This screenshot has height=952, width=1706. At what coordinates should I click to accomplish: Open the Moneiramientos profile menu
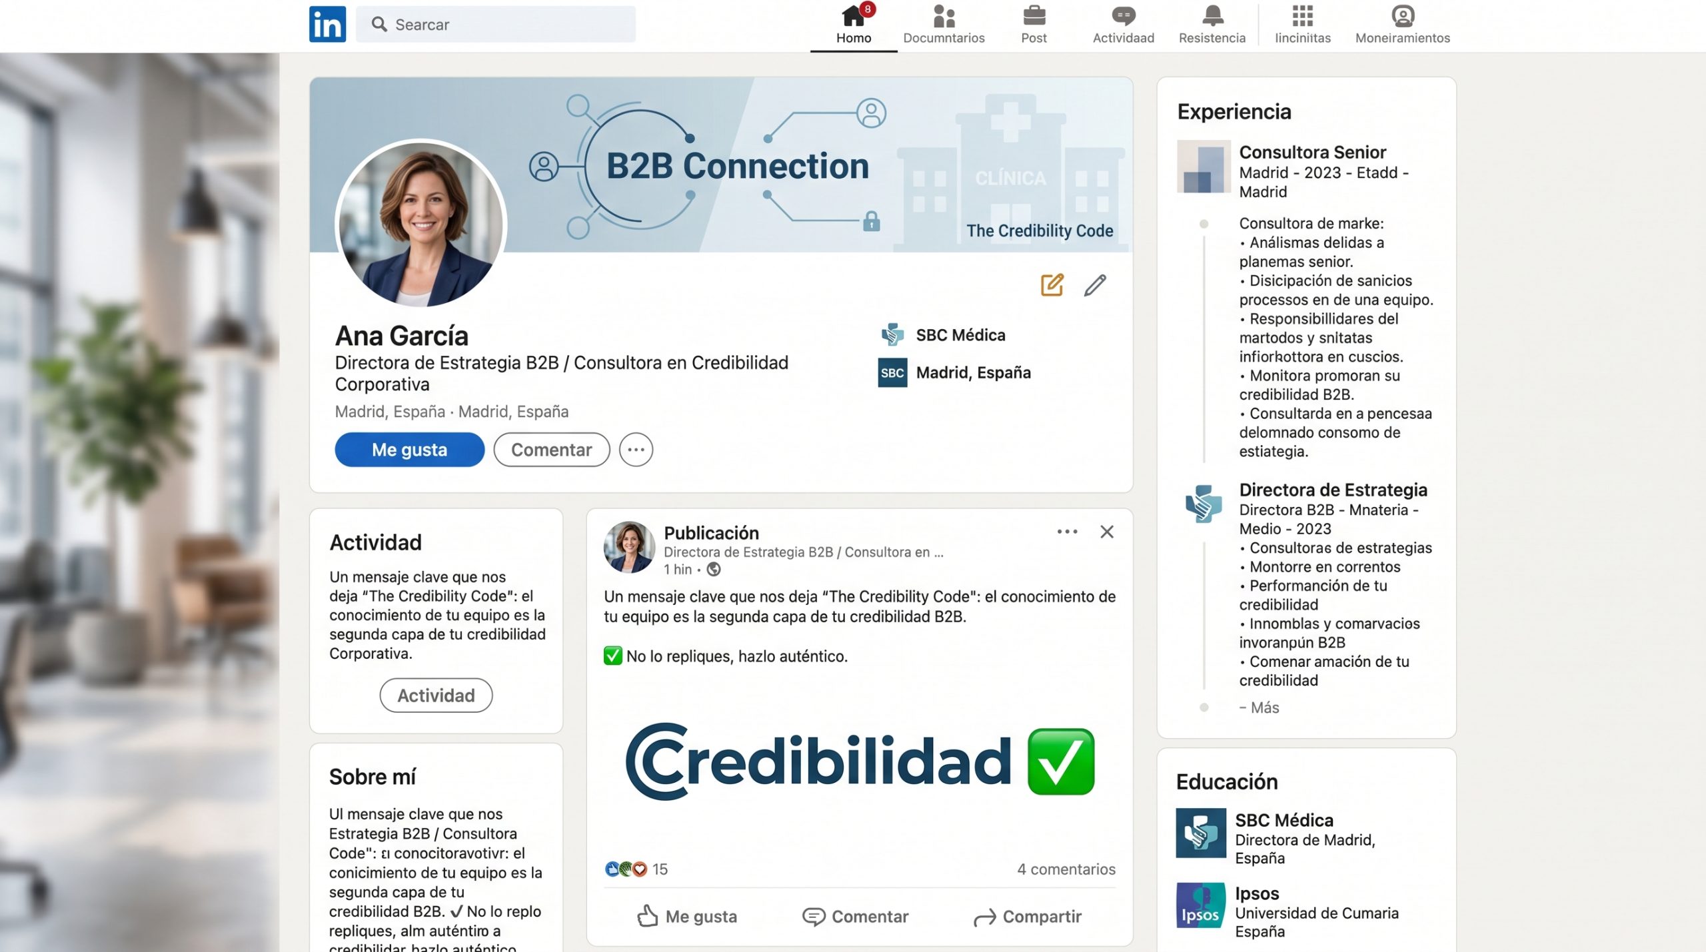(x=1402, y=25)
